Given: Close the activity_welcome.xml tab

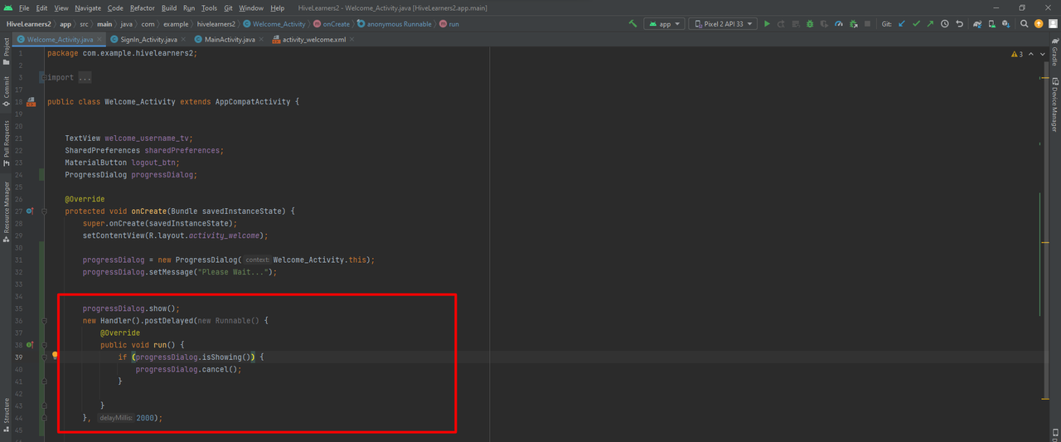Looking at the screenshot, I should pos(353,39).
